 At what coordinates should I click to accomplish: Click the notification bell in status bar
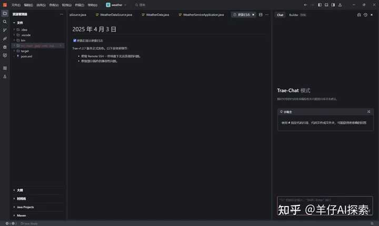point(372,223)
